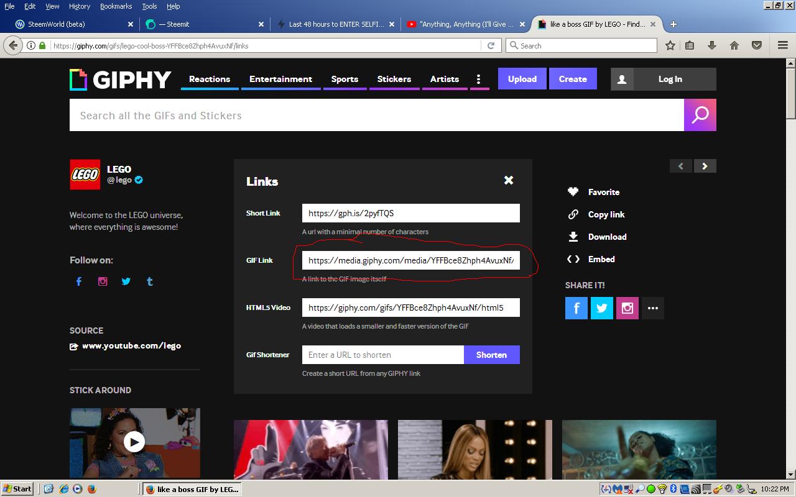796x497 pixels.
Task: Bookmark this page star icon
Action: 670,45
